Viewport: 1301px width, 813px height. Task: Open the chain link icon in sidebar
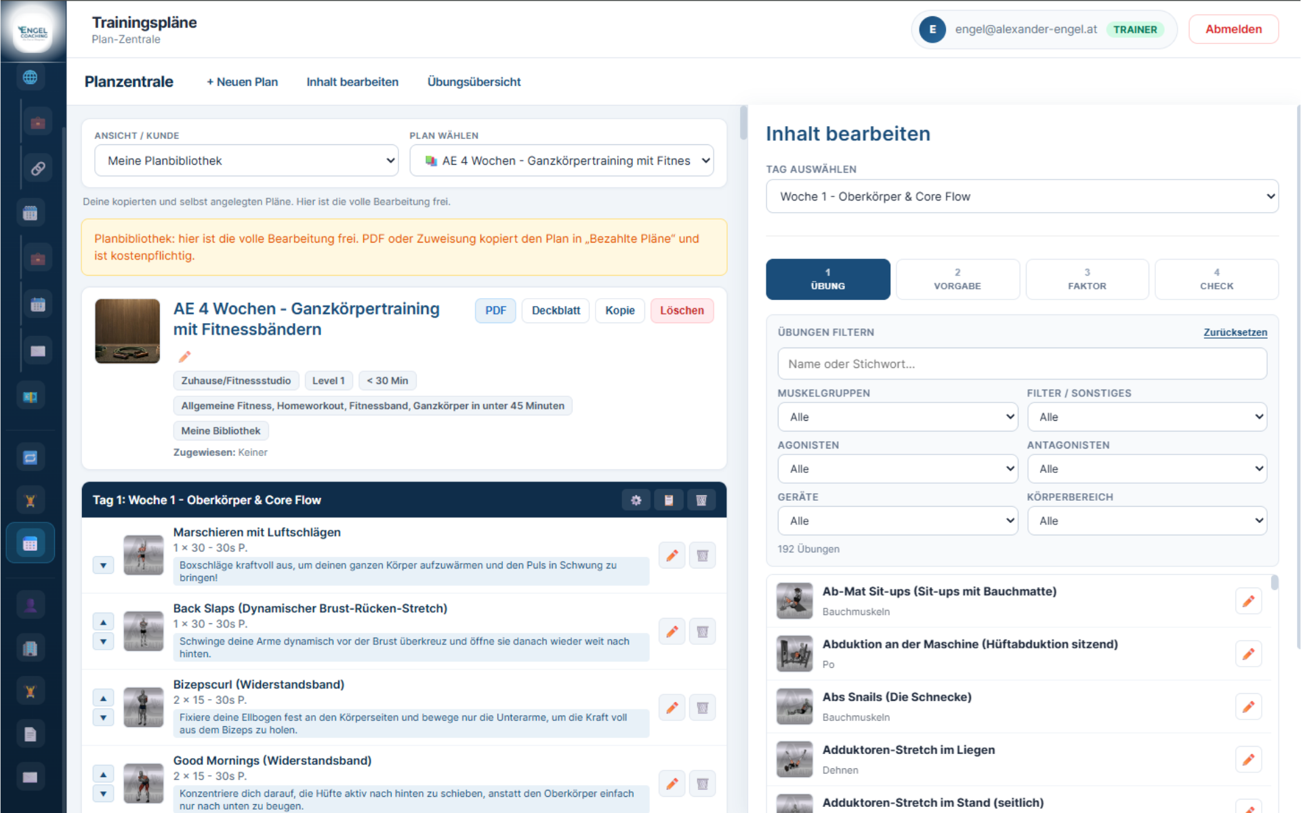pos(38,168)
